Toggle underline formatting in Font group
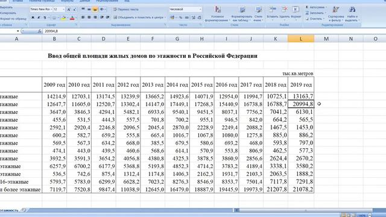Screen dimensions: 386x217 tap(45, 17)
